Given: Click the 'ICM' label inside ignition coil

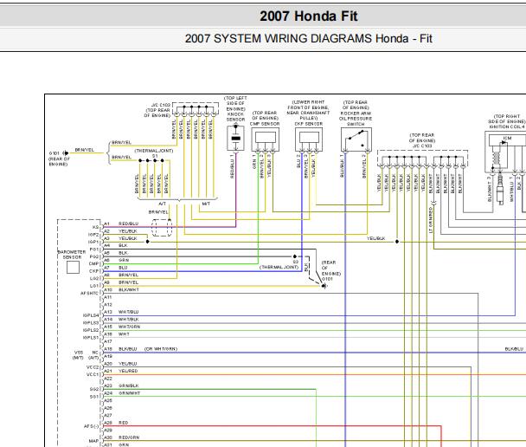Looking at the screenshot, I should 507,138.
